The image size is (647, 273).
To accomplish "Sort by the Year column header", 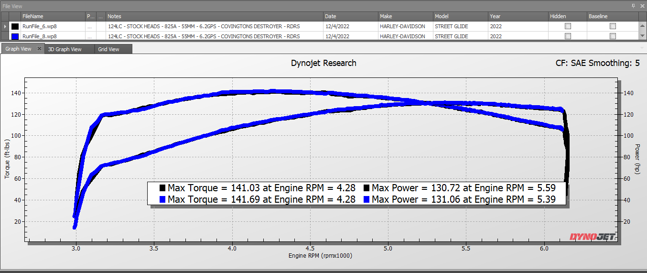I will pyautogui.click(x=518, y=16).
